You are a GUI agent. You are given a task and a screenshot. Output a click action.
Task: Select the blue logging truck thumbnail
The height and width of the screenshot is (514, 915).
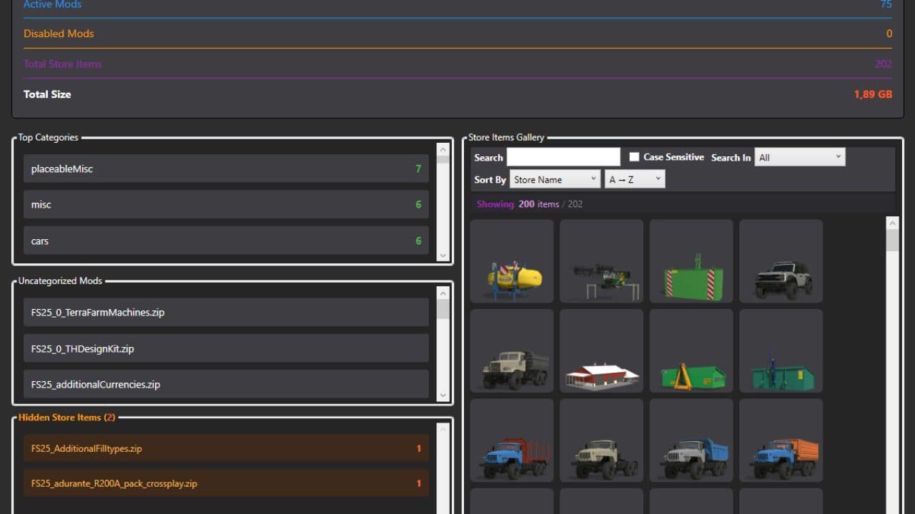pos(512,440)
